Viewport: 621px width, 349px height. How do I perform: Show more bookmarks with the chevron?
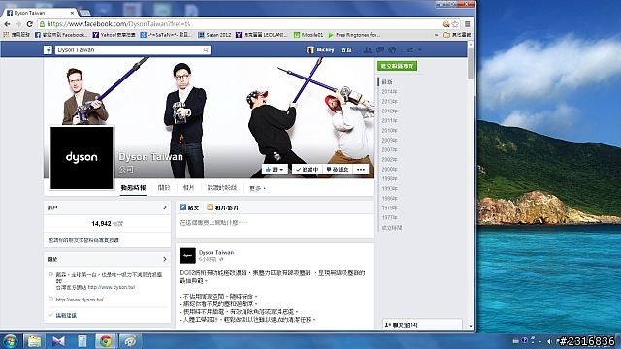tap(436, 35)
